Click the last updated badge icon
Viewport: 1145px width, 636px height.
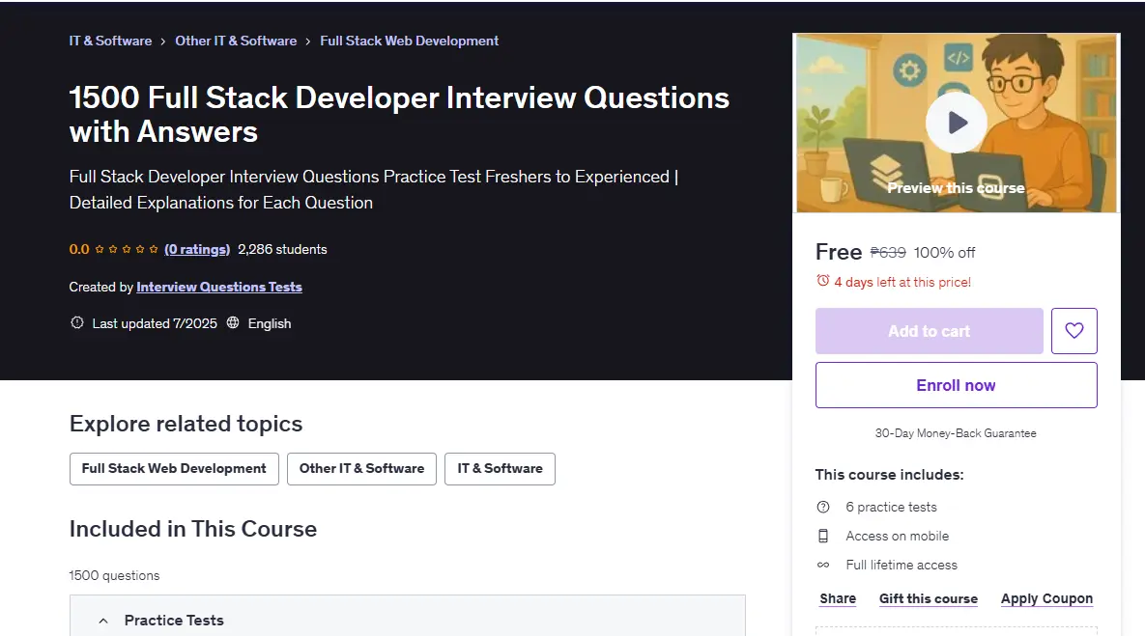click(x=76, y=322)
